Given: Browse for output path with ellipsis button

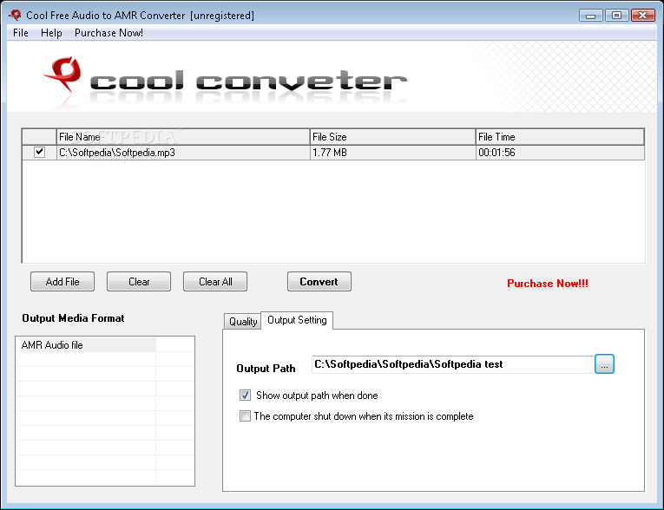Looking at the screenshot, I should [604, 364].
